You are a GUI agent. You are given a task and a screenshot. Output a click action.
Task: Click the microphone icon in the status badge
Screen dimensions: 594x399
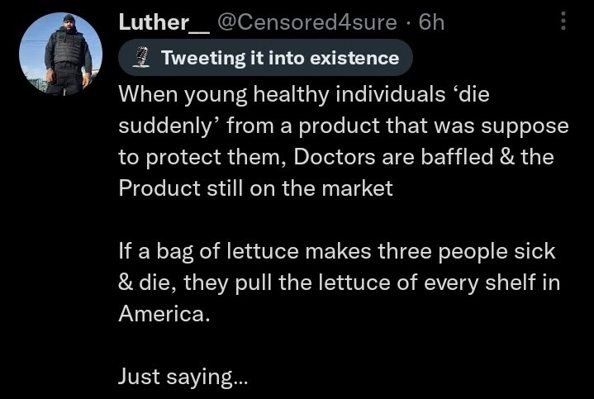point(140,58)
